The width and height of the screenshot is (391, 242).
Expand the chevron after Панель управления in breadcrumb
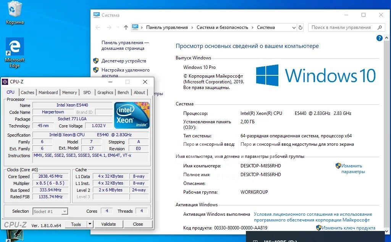(192, 27)
